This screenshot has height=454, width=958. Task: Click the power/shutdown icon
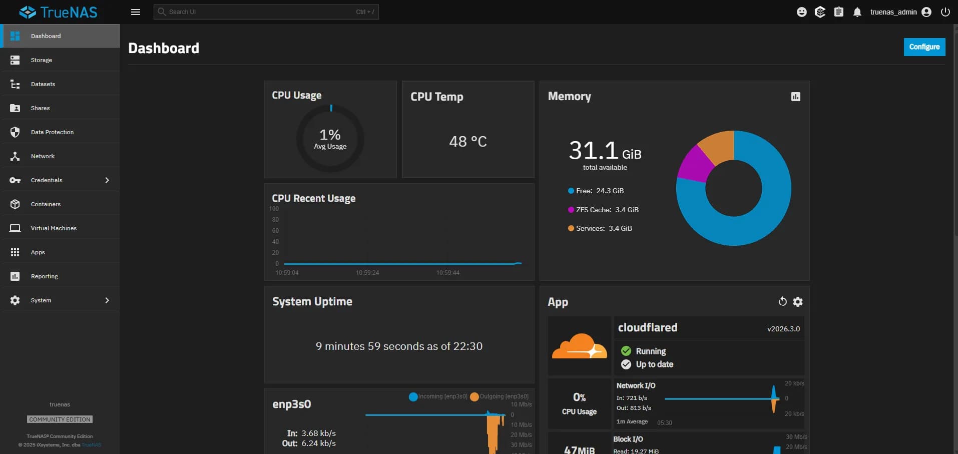[x=945, y=12]
